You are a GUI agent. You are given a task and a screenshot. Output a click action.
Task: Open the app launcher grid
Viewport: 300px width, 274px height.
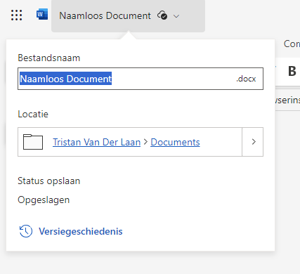point(16,15)
